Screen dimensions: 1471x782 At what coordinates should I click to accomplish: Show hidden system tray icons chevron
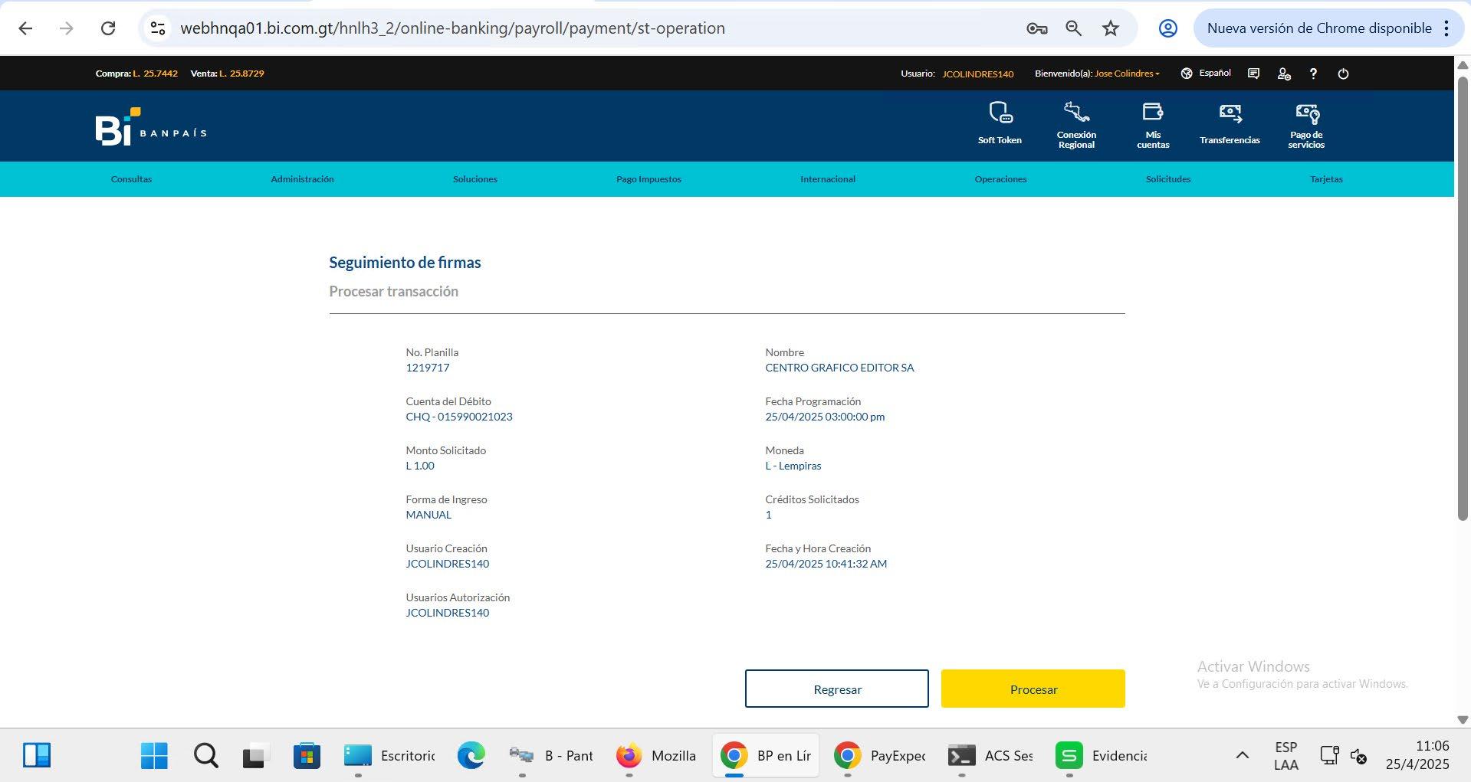coord(1243,755)
